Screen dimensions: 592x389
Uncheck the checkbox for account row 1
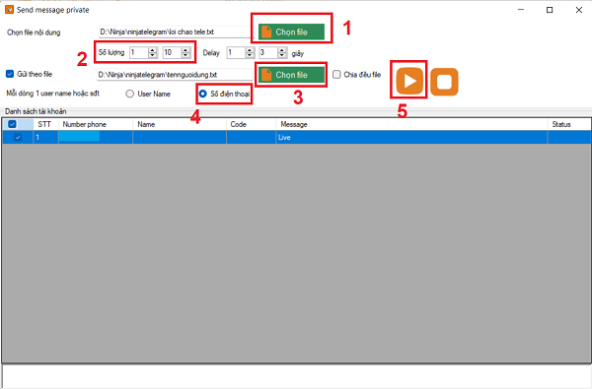[18, 137]
